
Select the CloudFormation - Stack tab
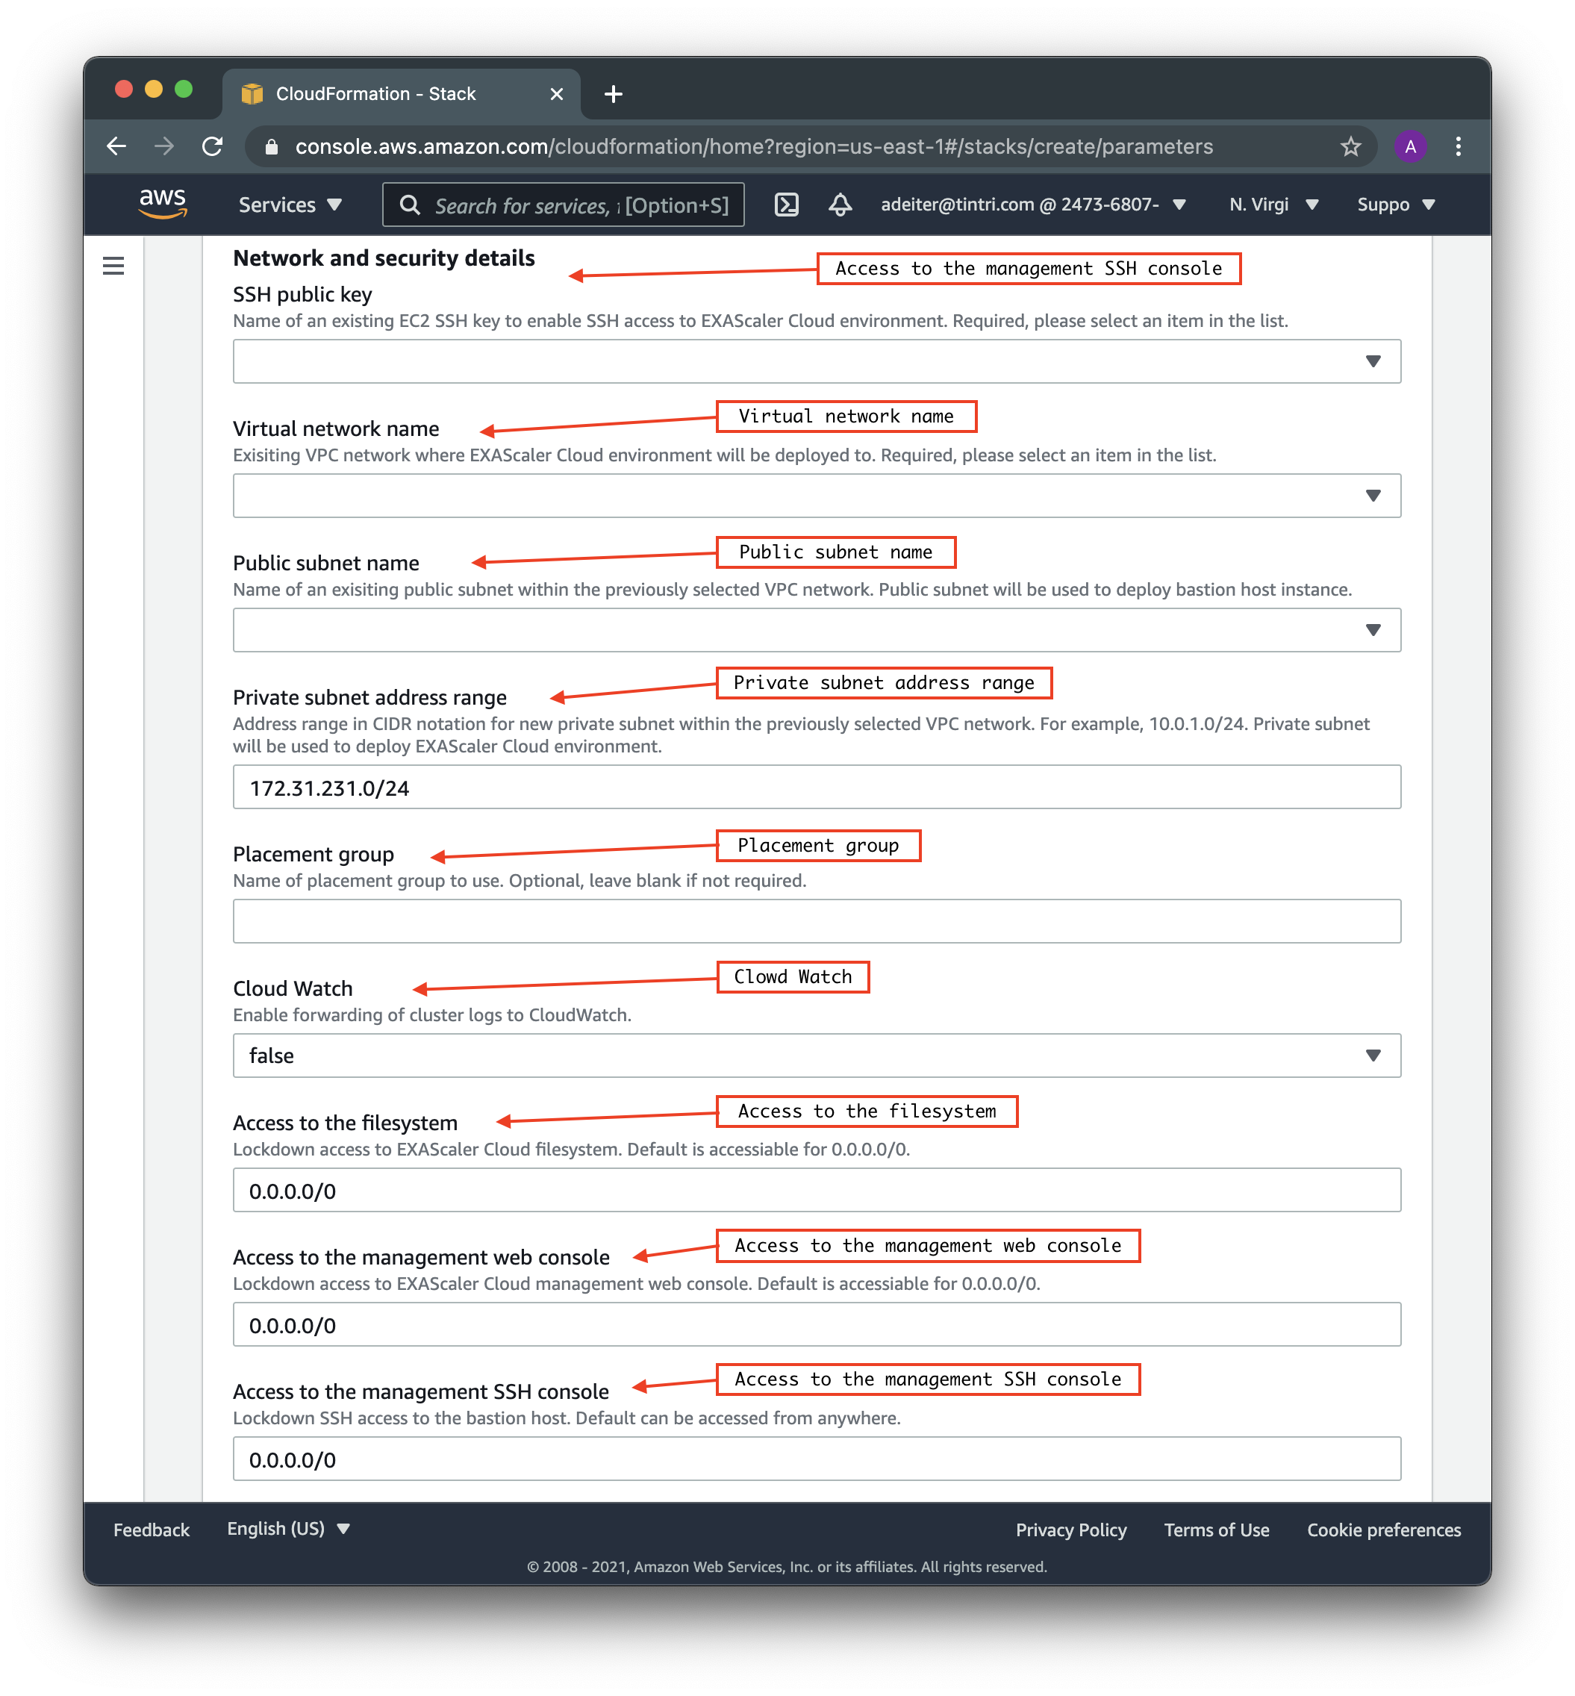point(375,94)
